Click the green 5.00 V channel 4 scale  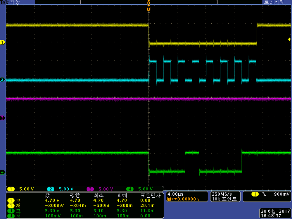point(146,189)
